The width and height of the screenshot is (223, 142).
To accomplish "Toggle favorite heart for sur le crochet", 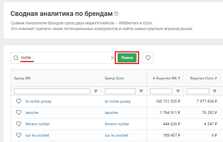I will 19,135.
